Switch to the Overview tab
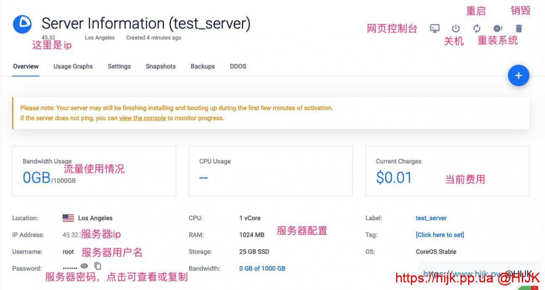Image resolution: width=545 pixels, height=290 pixels. click(26, 67)
